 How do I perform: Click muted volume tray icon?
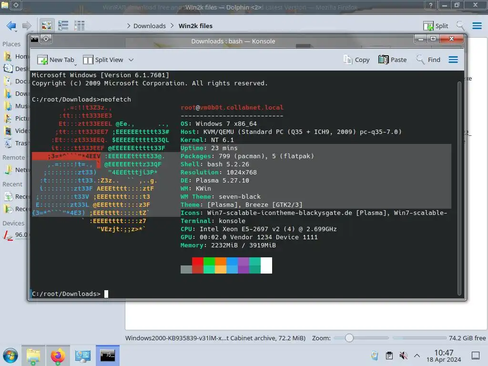click(x=403, y=356)
